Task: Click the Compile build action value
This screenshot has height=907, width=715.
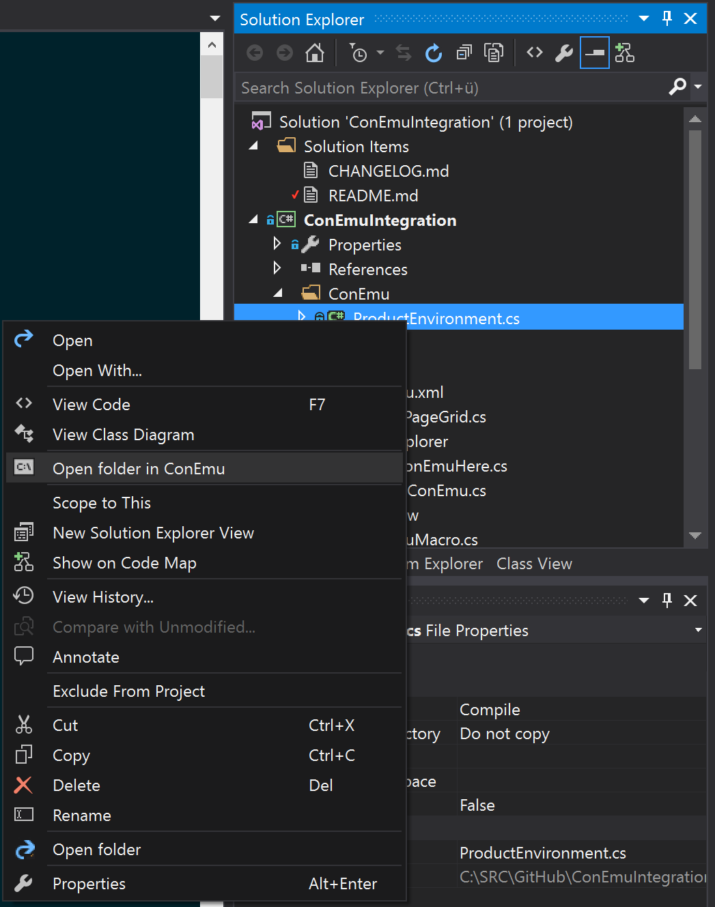Action: pyautogui.click(x=490, y=710)
